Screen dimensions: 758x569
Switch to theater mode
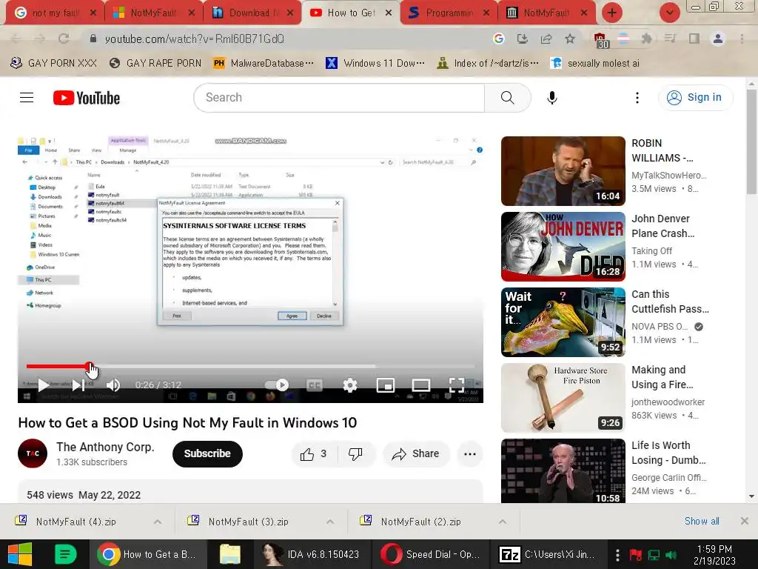tap(421, 385)
